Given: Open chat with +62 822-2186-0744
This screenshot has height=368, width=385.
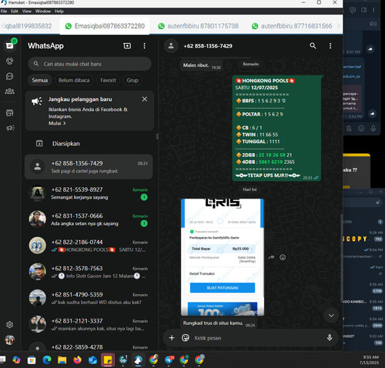Looking at the screenshot, I should coord(89,246).
